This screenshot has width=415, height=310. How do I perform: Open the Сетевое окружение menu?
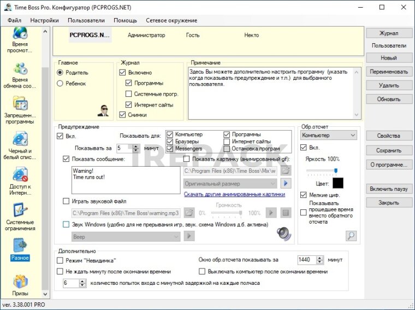point(171,20)
